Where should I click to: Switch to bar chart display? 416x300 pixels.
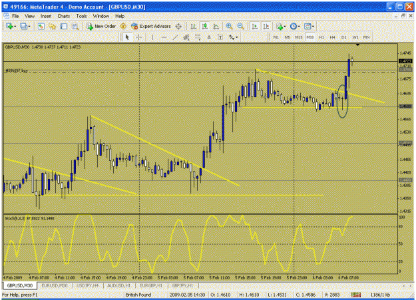[194, 26]
